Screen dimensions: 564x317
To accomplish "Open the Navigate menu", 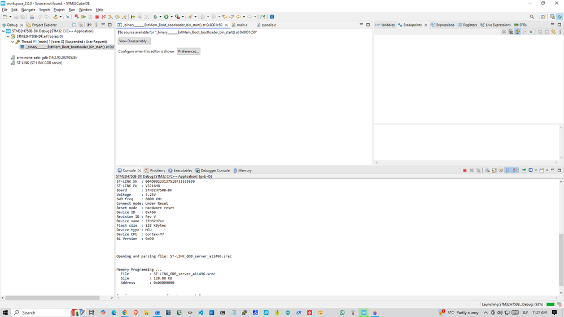I will click(28, 10).
